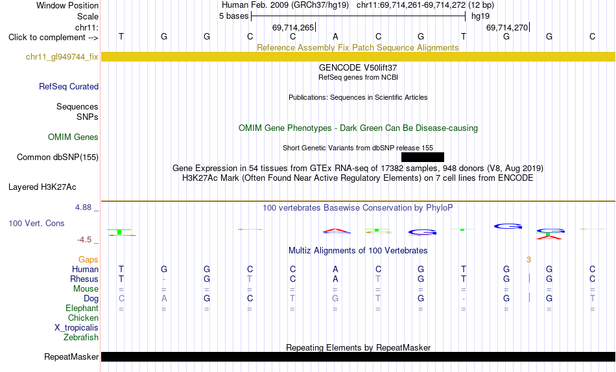Open 100 Vert. Cons track label
Image resolution: width=616 pixels, height=372 pixels.
(x=36, y=223)
